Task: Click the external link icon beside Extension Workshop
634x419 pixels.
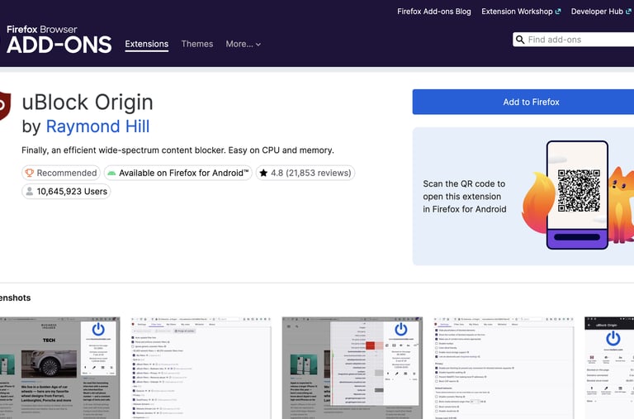Action: click(x=558, y=12)
